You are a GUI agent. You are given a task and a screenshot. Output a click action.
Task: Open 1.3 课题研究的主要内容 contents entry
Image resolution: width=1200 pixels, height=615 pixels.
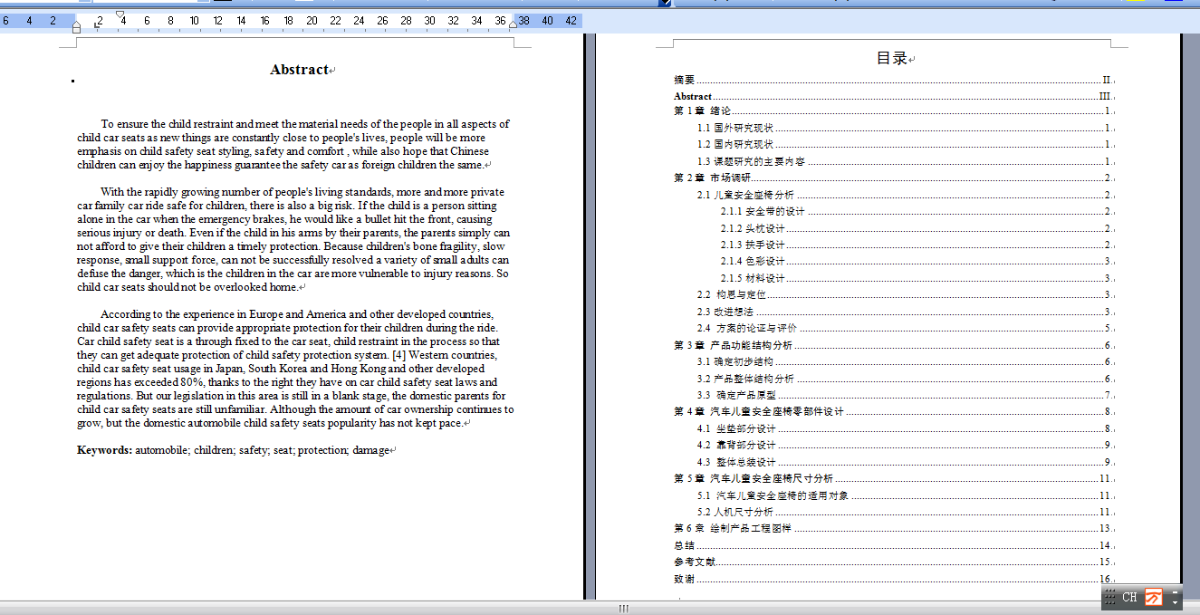click(906, 161)
